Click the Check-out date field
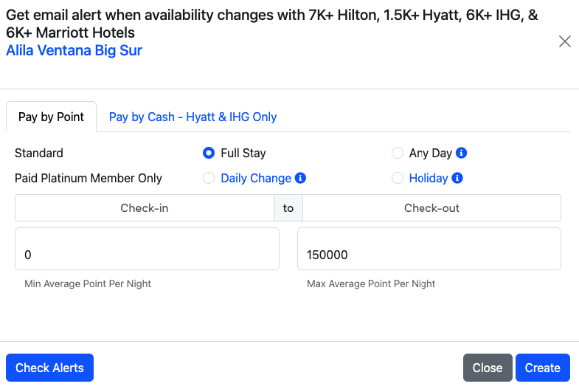The height and width of the screenshot is (392, 579). tap(431, 208)
